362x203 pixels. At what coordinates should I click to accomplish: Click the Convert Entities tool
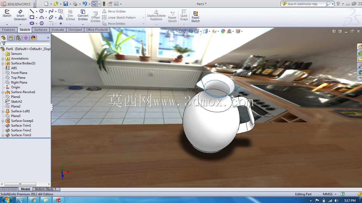[83, 15]
